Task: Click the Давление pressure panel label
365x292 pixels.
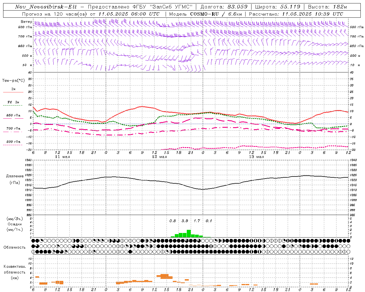Action: point(15,176)
